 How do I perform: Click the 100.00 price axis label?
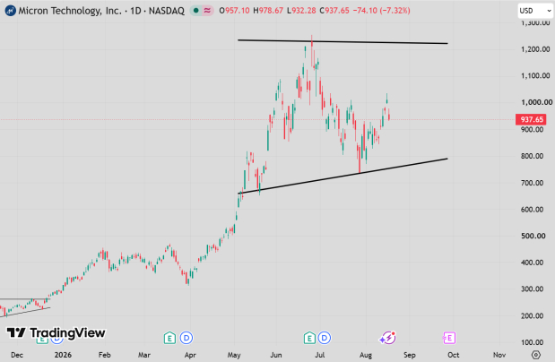(532, 342)
